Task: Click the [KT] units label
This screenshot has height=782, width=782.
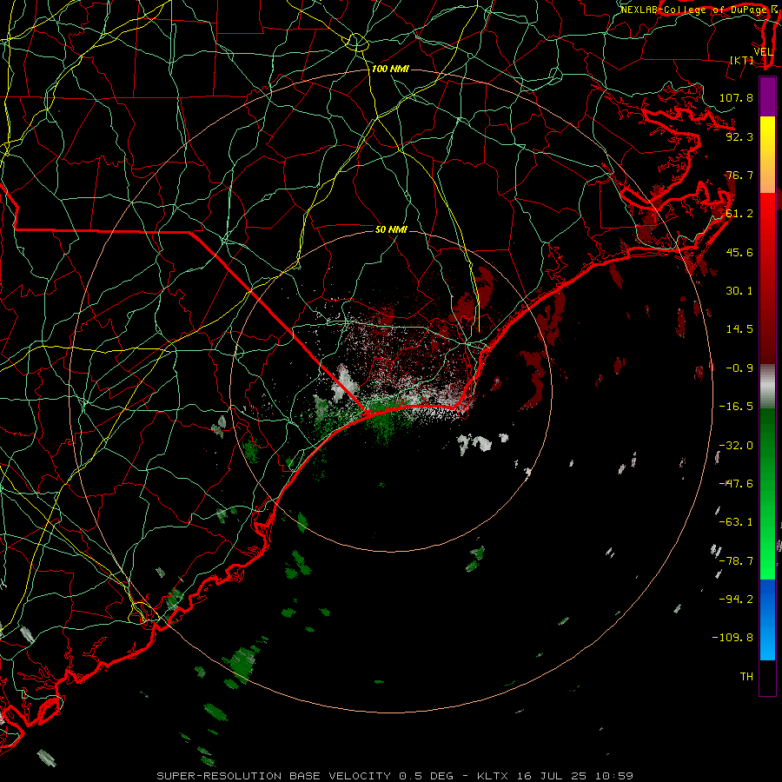Action: point(742,61)
